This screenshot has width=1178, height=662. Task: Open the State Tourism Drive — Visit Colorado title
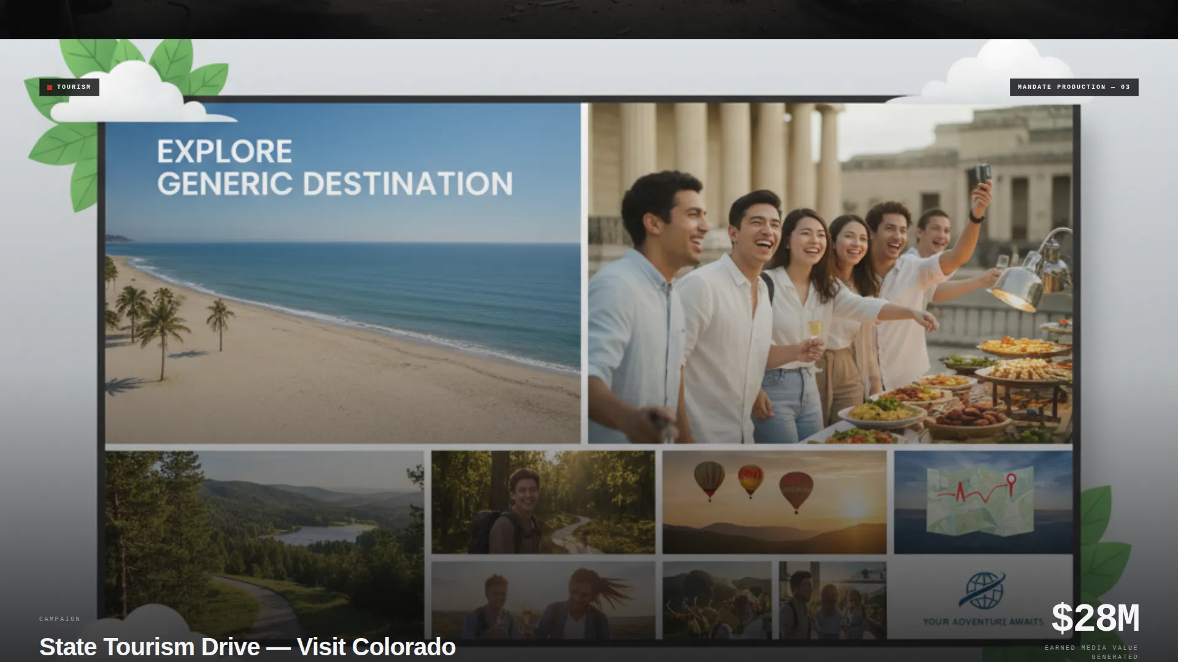pos(247,647)
